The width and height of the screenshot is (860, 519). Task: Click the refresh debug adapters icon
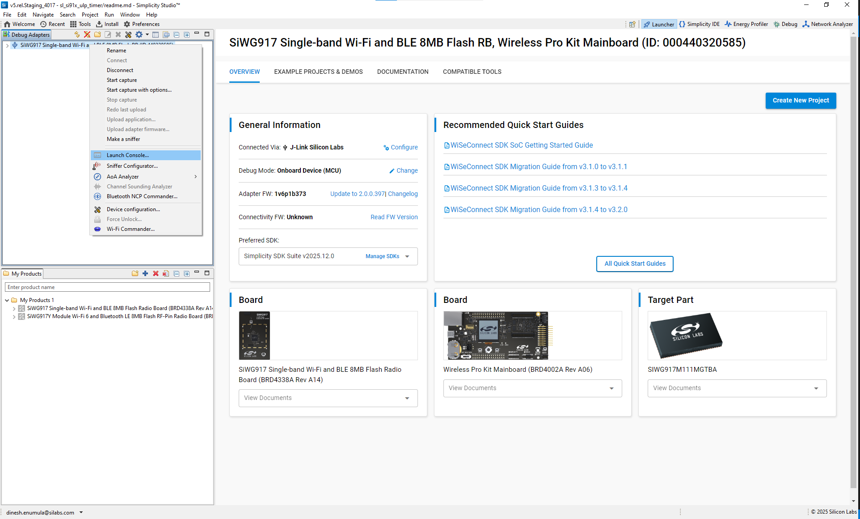[77, 34]
